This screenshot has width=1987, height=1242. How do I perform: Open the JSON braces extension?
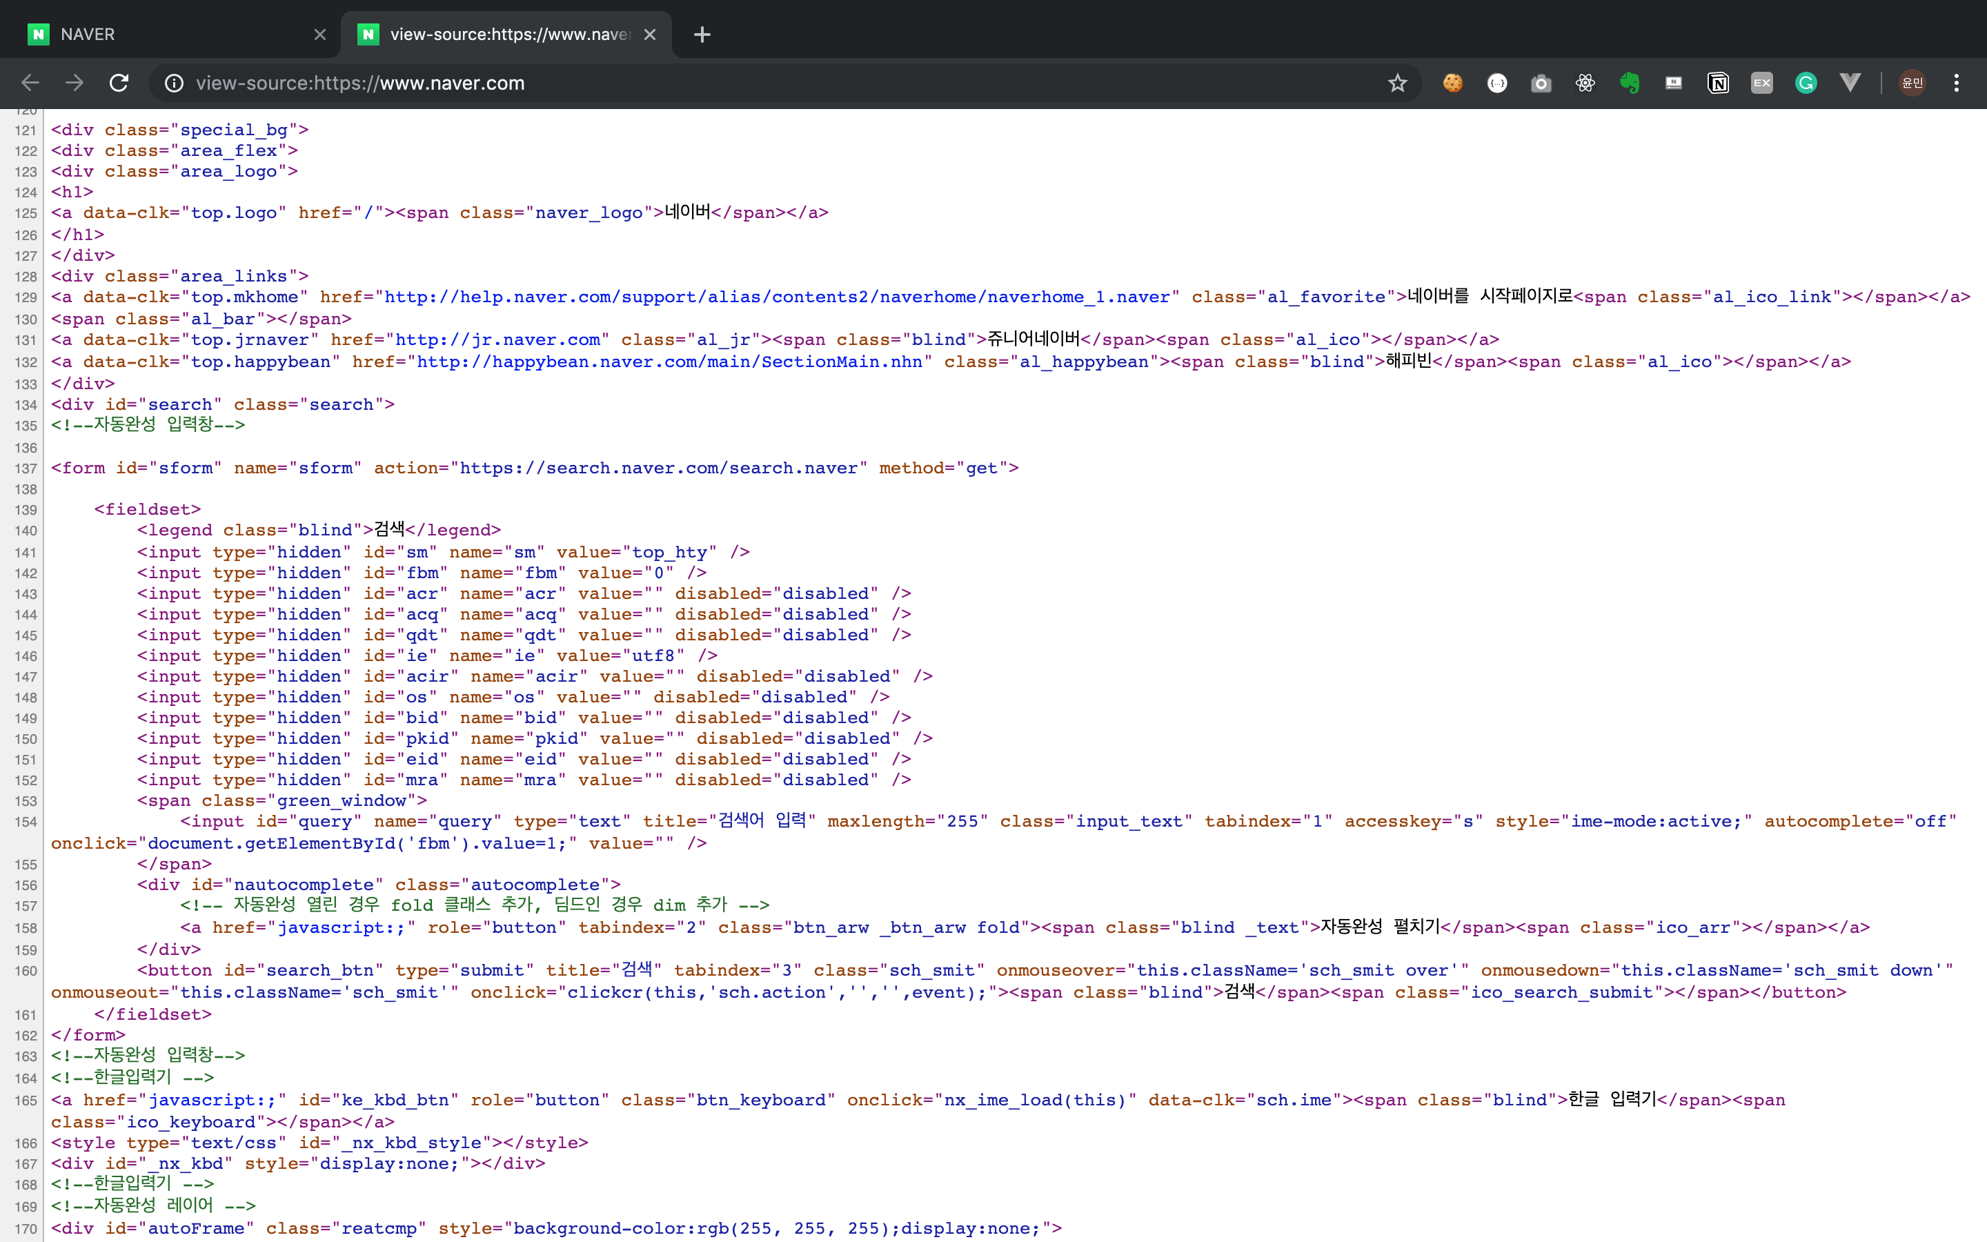pos(1497,83)
